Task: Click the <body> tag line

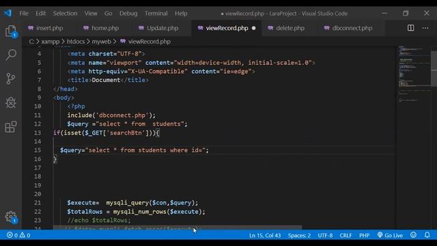Action: click(64, 98)
